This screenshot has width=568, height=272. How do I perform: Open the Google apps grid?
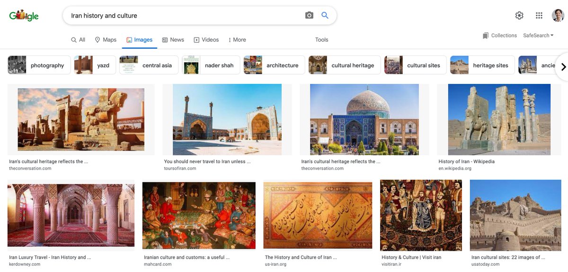(x=539, y=16)
